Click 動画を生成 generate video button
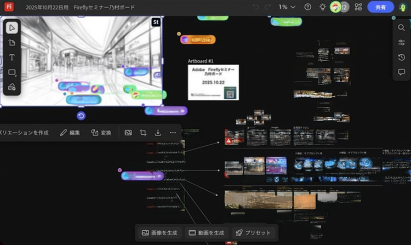The image size is (411, 245). click(x=207, y=233)
